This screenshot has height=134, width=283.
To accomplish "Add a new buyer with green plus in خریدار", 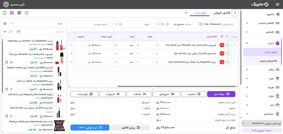I will tap(162, 24).
